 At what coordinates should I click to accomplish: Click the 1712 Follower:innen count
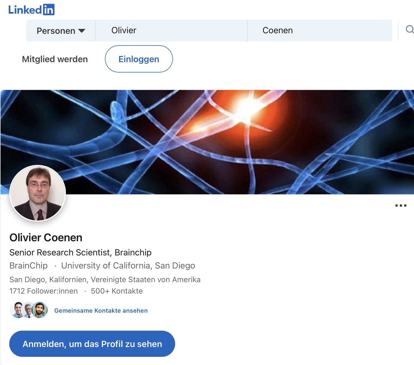click(44, 291)
